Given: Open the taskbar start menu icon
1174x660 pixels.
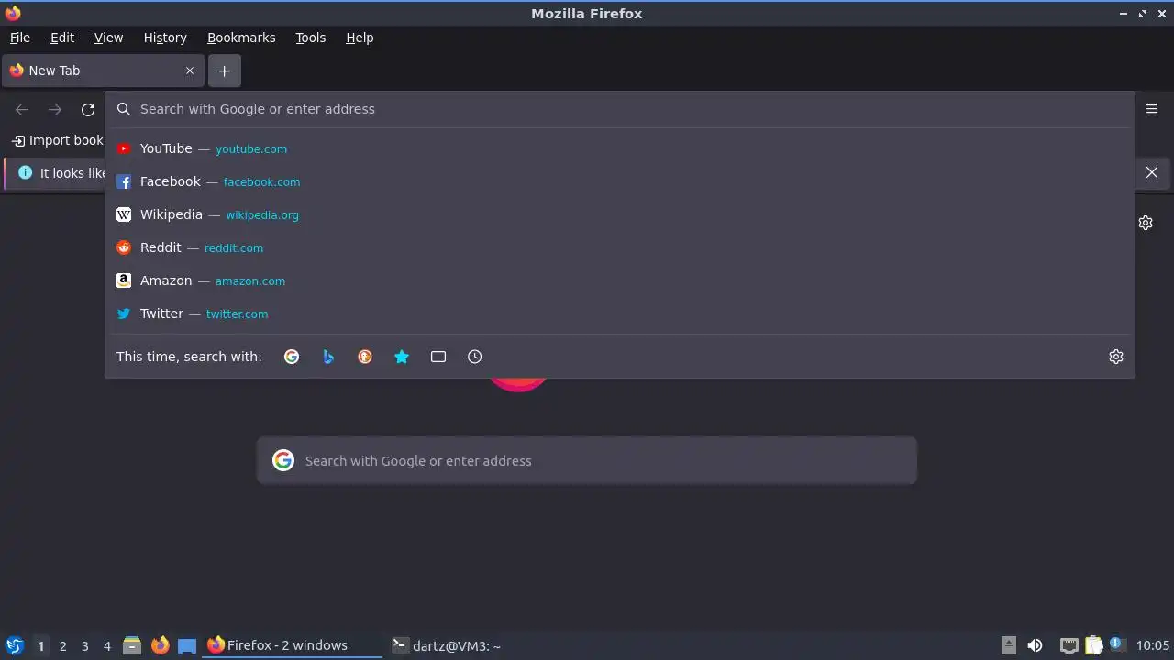Looking at the screenshot, I should click(x=14, y=645).
